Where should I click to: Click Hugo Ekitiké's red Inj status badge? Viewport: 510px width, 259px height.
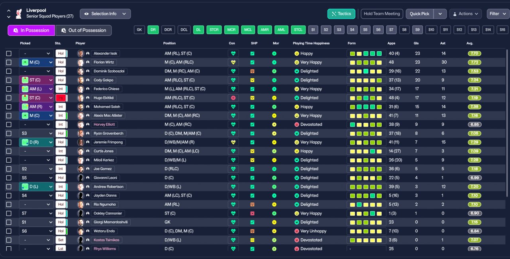[x=60, y=98]
